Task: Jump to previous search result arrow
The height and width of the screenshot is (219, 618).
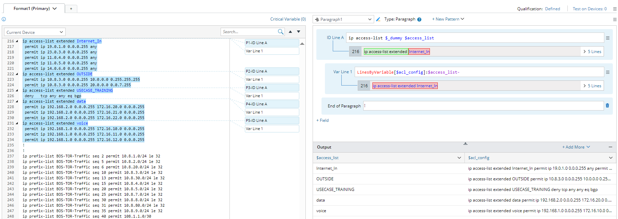Action: (x=290, y=32)
